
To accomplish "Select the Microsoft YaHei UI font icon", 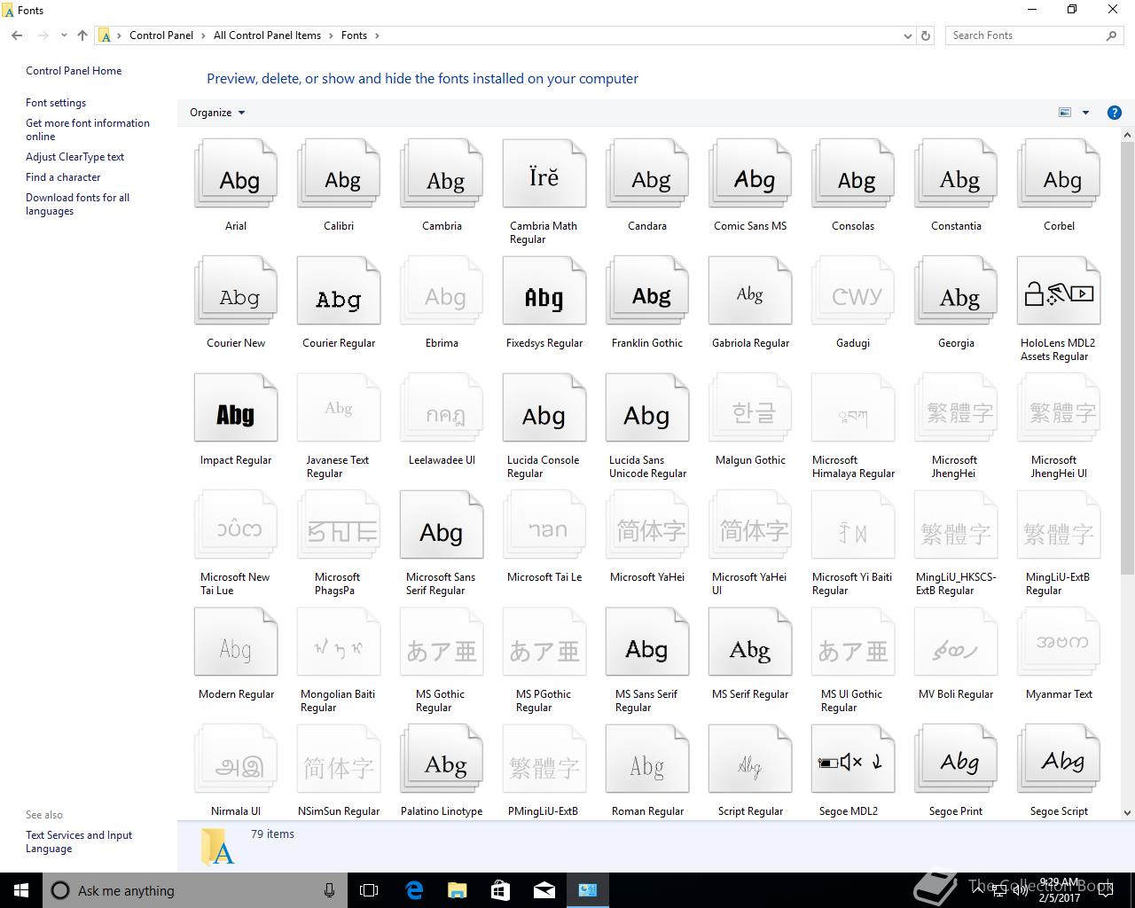I will pyautogui.click(x=750, y=525).
